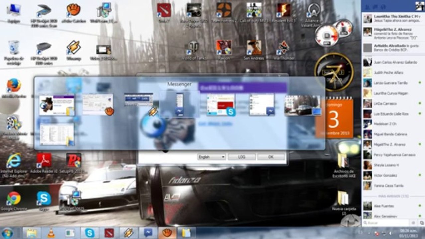This screenshot has height=239, width=425.
Task: Open the Equipo computer desktop icon
Action: point(14,13)
